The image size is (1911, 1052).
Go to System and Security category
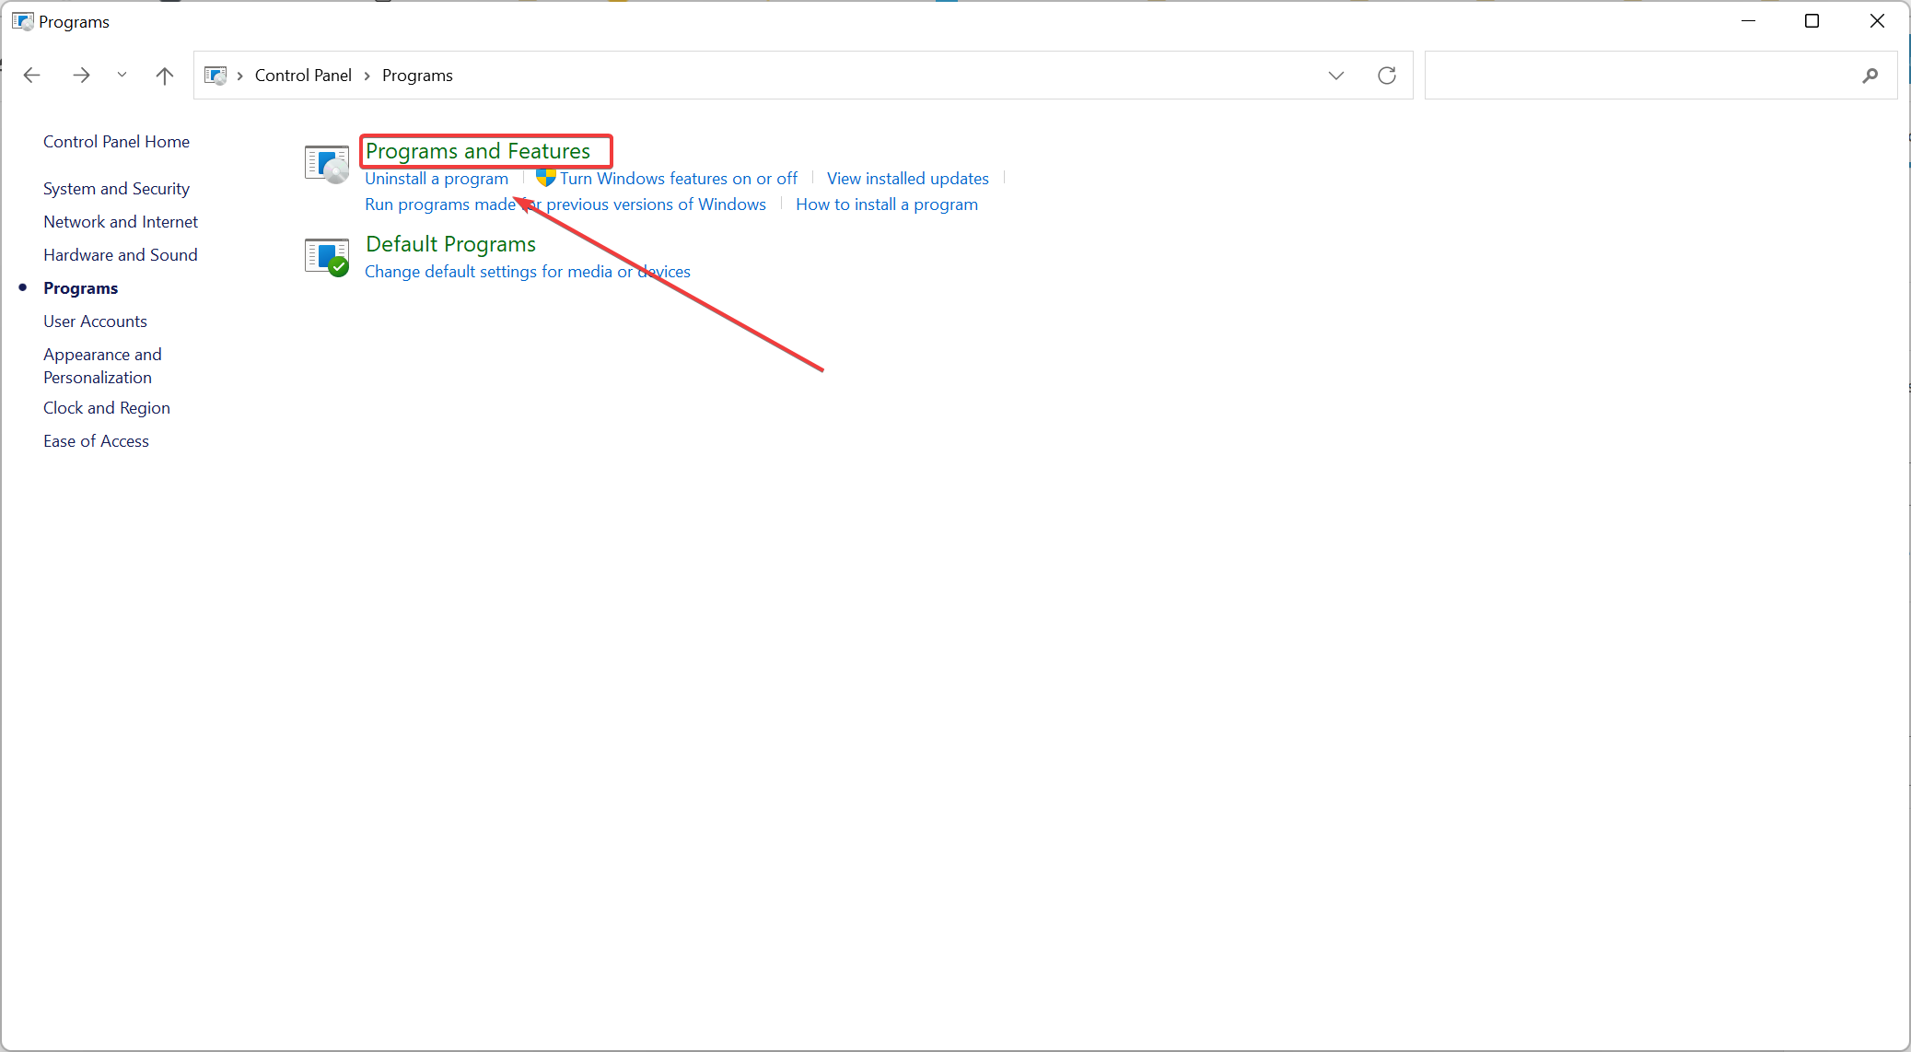(116, 189)
